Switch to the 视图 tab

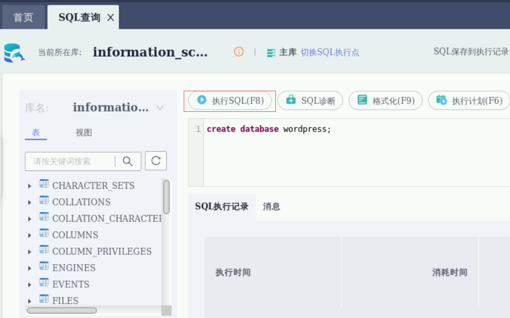[83, 132]
